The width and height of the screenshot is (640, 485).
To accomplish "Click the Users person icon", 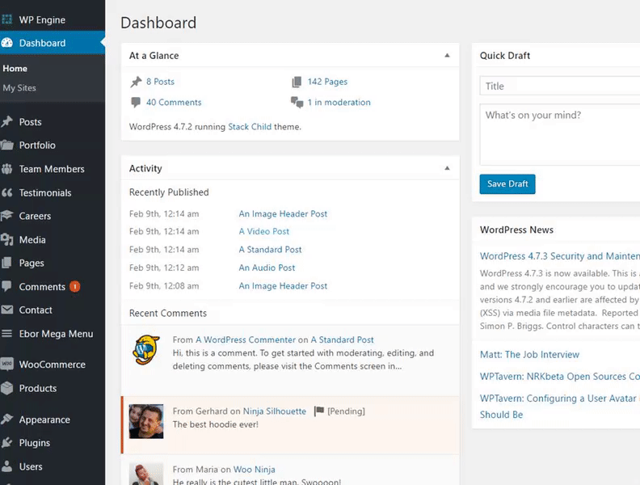I will [x=7, y=466].
